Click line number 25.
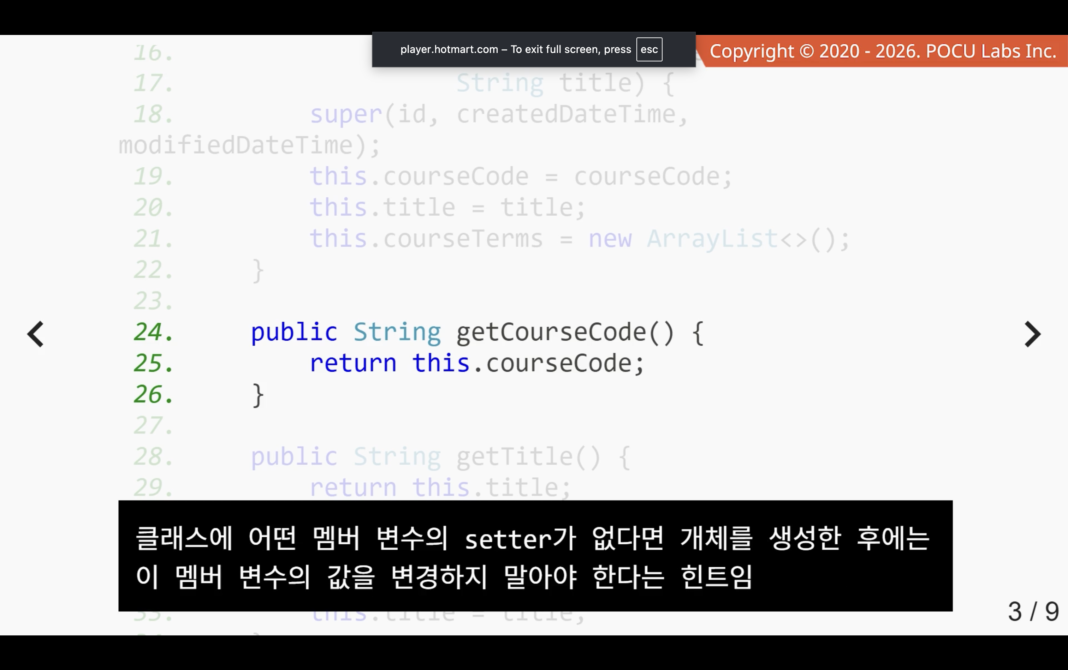This screenshot has width=1068, height=670. [x=153, y=363]
